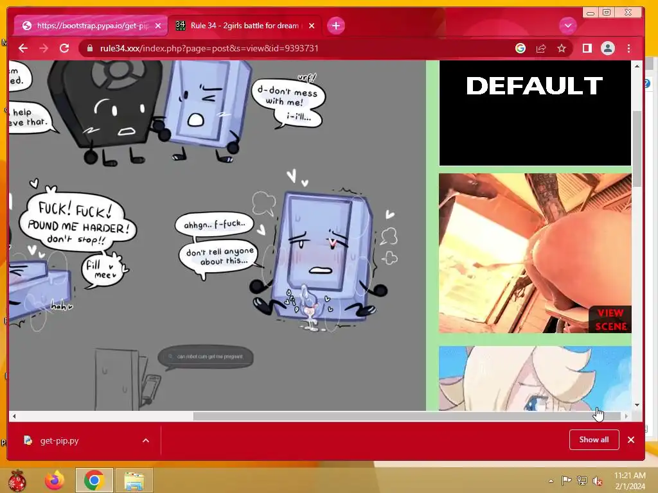Image resolution: width=658 pixels, height=493 pixels.
Task: Click the Google icon in the address bar
Action: (520, 48)
